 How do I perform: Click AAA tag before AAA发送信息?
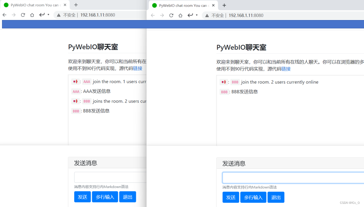click(x=76, y=91)
